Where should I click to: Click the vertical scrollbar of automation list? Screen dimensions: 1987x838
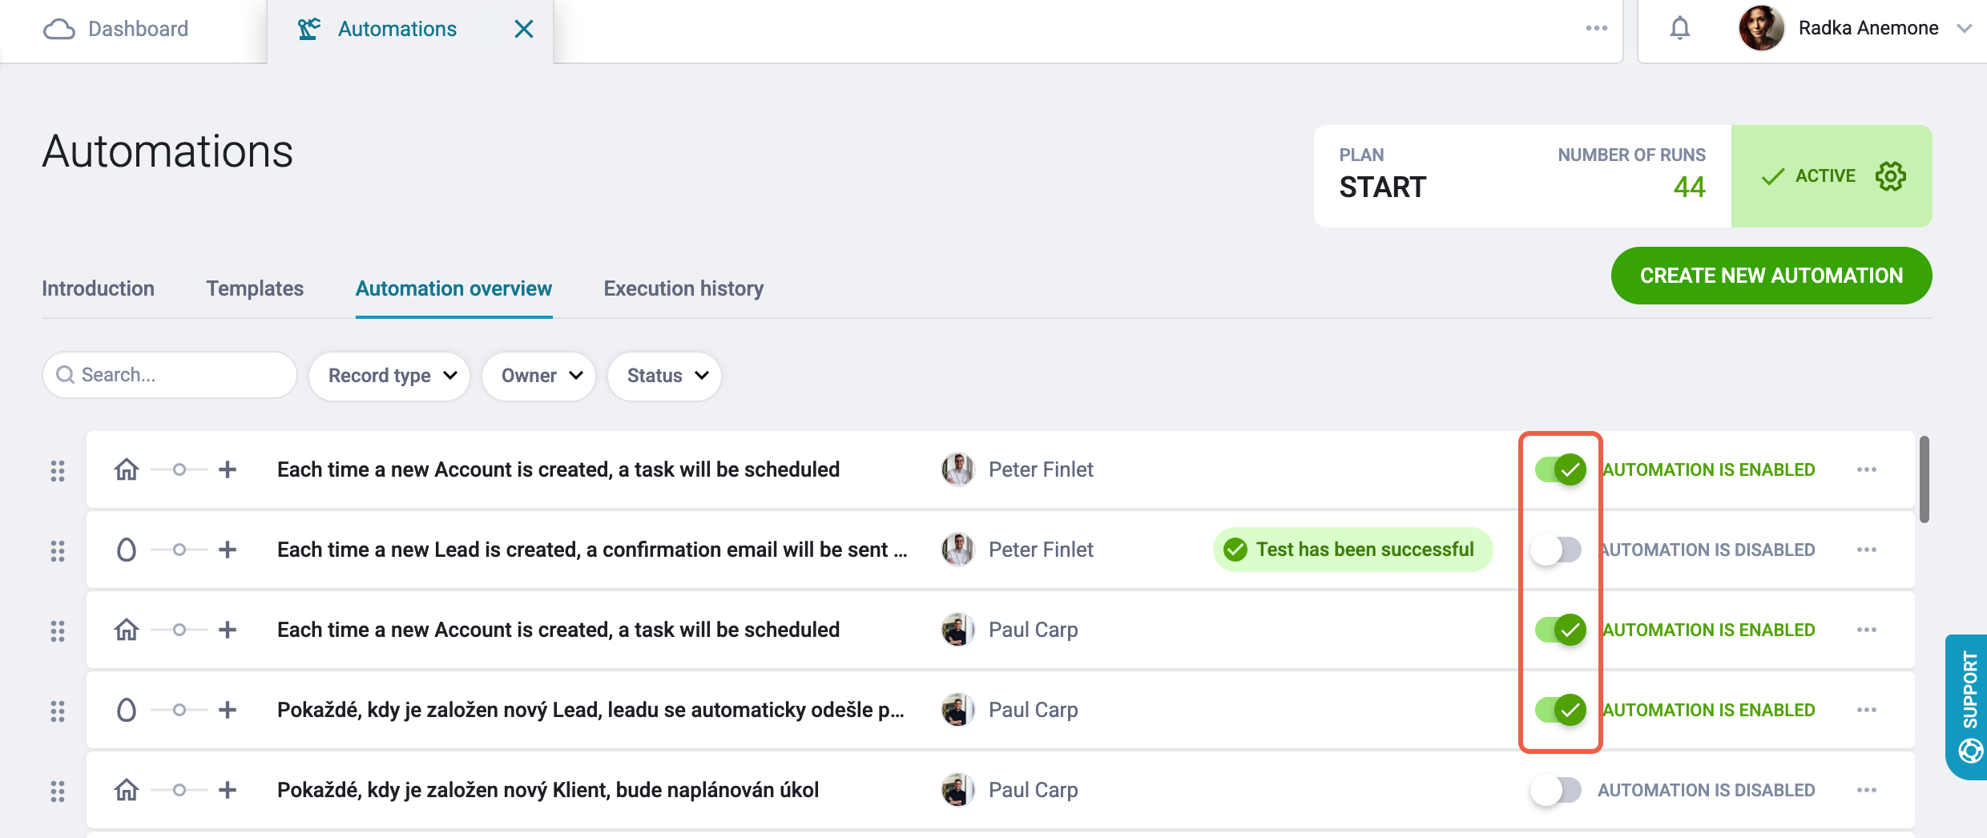click(x=1925, y=479)
